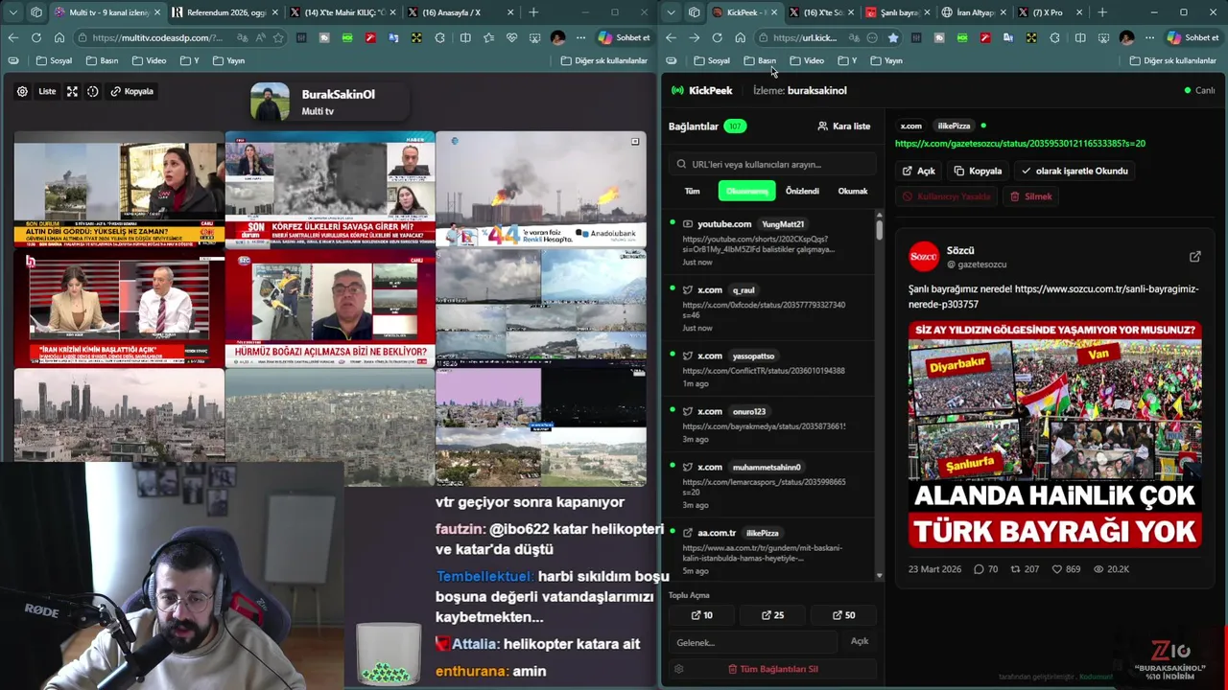Open Basın bookmarks folder in right browser
The width and height of the screenshot is (1228, 690).
tap(760, 60)
